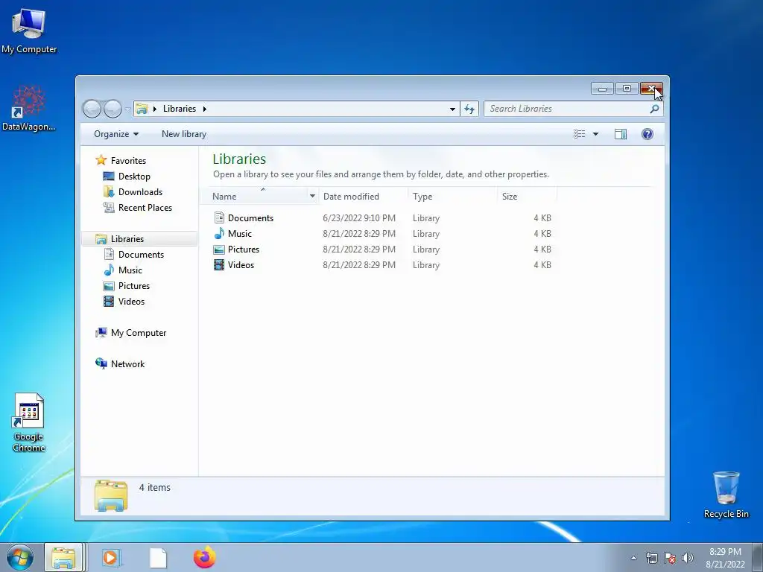Image resolution: width=763 pixels, height=572 pixels.
Task: Open the address bar history dropdown arrow
Action: [x=452, y=109]
